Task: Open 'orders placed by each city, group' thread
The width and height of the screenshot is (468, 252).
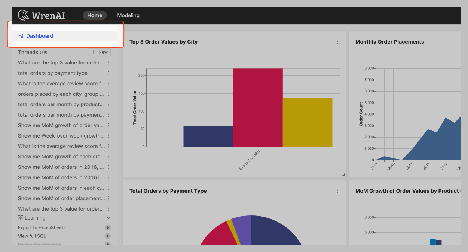Action: (61, 94)
